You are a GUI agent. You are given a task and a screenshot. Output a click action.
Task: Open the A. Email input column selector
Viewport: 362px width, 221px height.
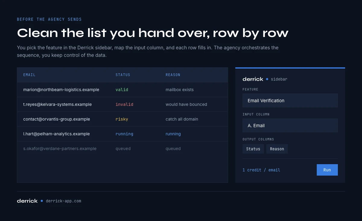point(290,125)
